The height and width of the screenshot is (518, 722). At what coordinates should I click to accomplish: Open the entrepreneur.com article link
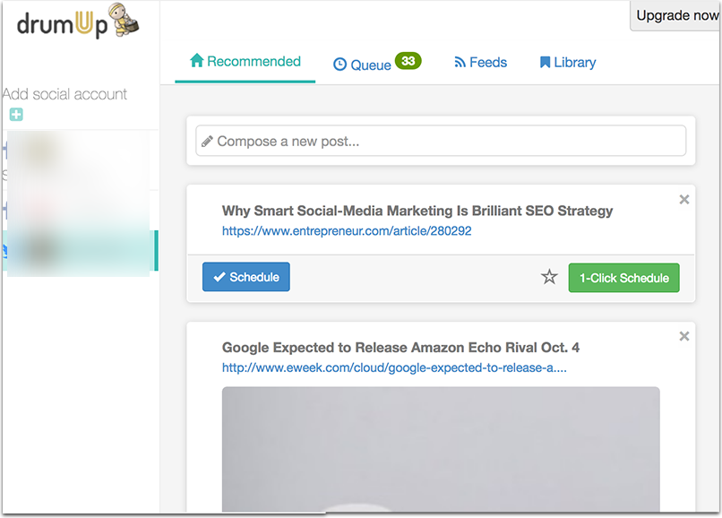[347, 231]
